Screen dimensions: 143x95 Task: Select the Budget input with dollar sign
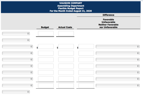[46, 46]
